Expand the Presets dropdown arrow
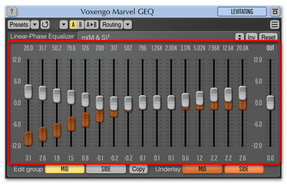Viewport: 287px width, 184px height. tap(35, 24)
